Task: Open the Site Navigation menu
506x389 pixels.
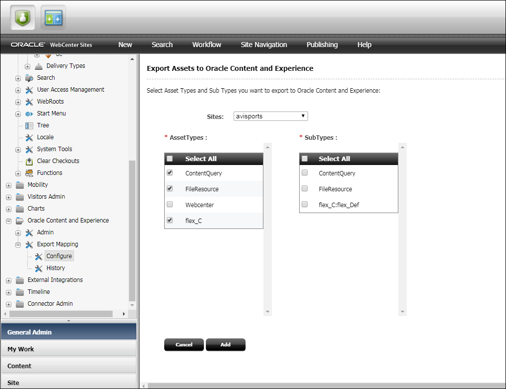Action: 263,45
